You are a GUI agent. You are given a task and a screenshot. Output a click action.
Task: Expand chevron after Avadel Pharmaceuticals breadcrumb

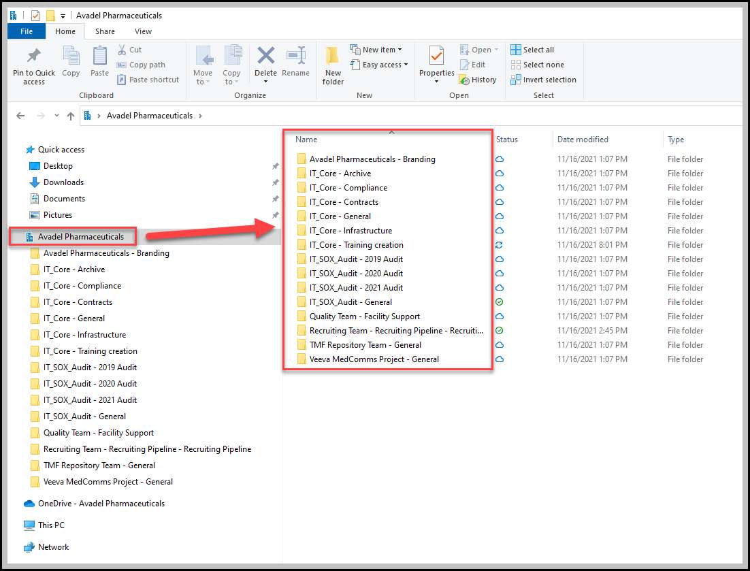[200, 116]
